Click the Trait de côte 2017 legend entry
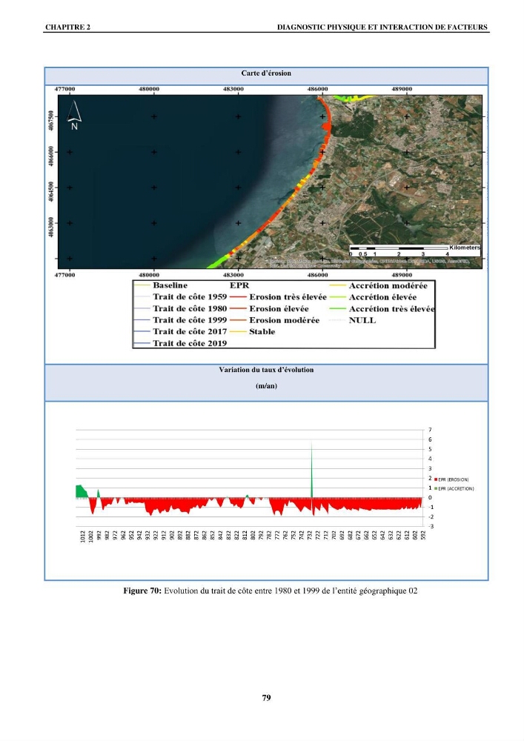Screen dimensions: 524x741 coord(181,332)
